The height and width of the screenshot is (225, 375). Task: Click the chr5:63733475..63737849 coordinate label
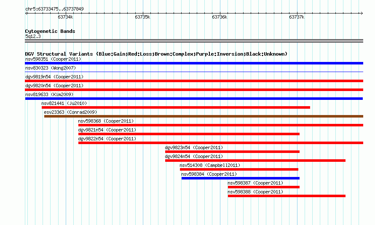pos(54,9)
